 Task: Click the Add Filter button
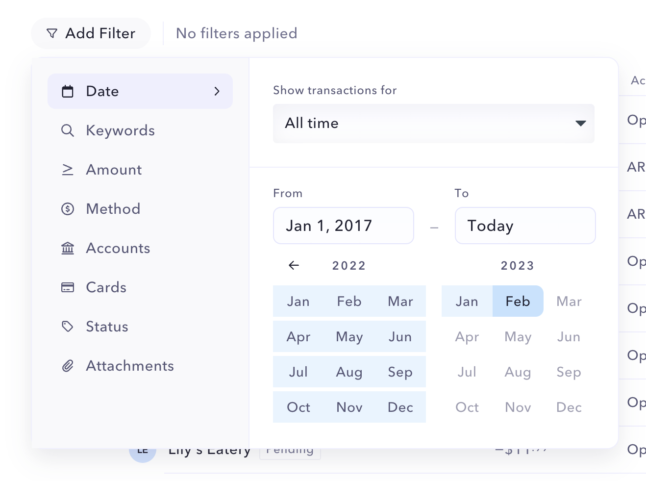coord(91,33)
